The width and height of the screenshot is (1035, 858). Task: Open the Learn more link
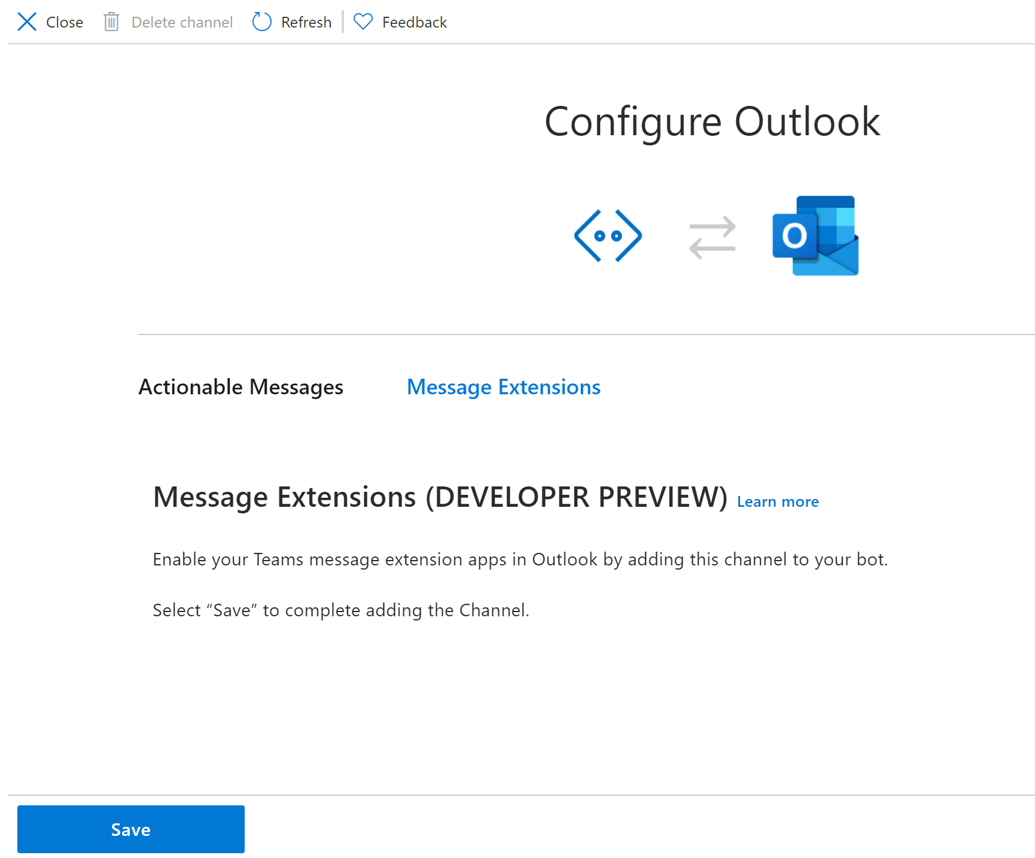[x=777, y=501]
